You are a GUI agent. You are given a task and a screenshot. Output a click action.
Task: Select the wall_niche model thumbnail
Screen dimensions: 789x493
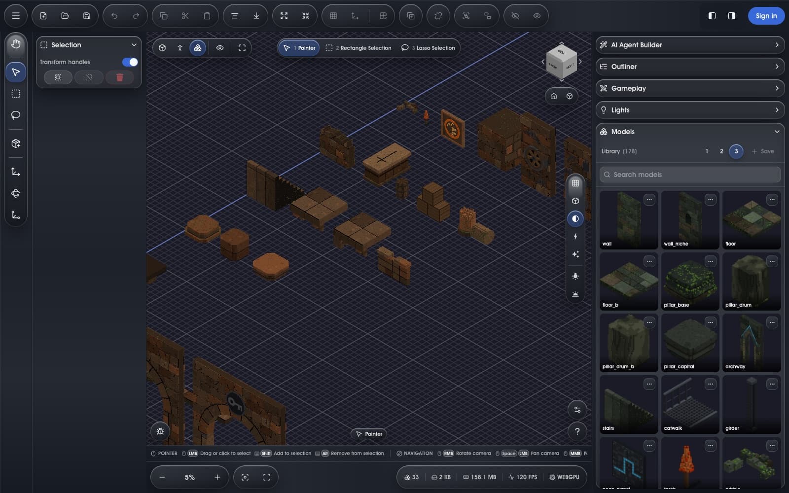point(690,220)
